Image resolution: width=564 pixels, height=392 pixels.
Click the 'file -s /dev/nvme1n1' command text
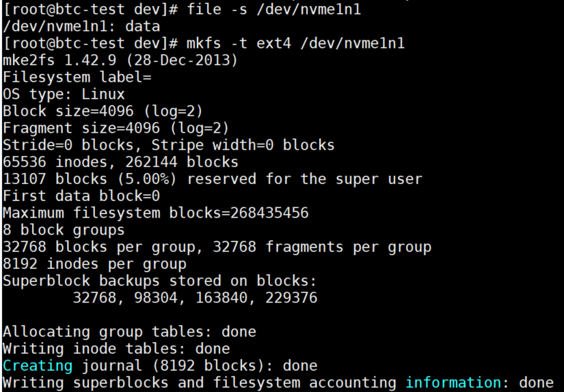click(273, 10)
